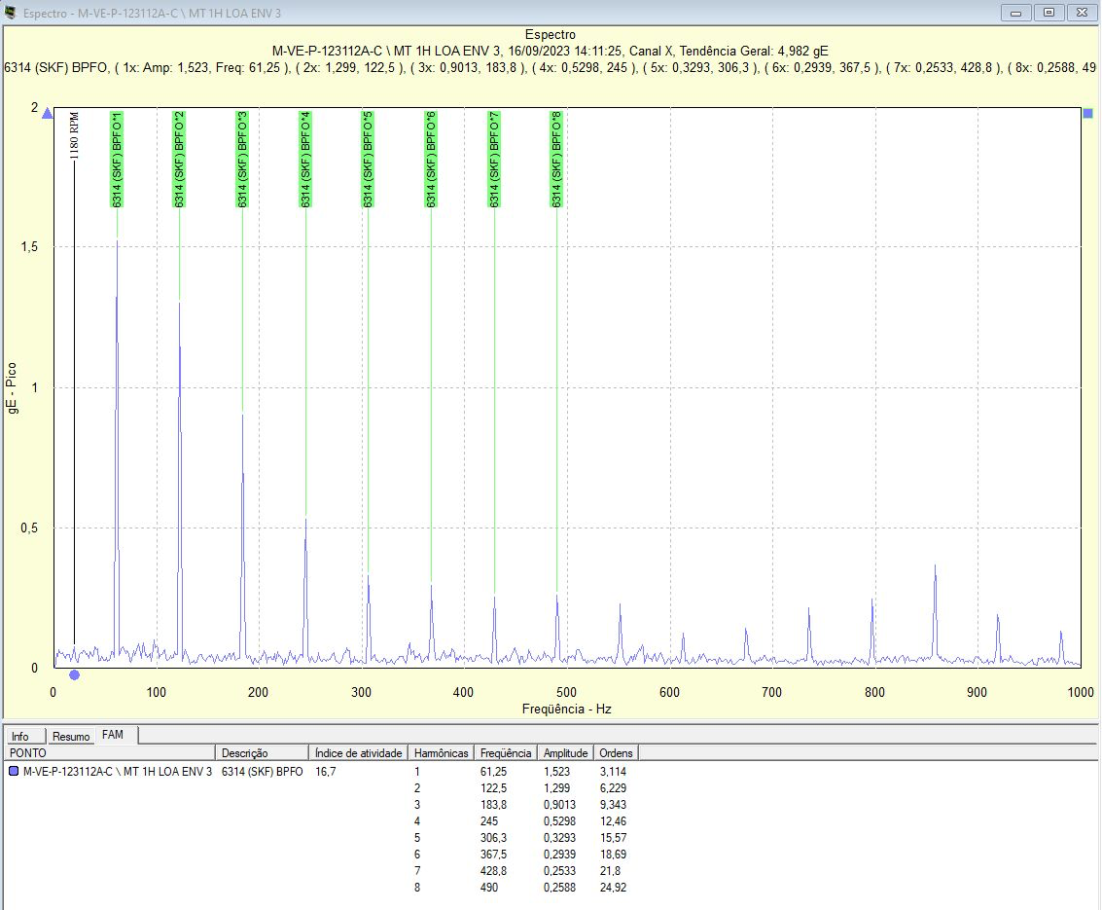
Task: Click the spectrum peak near 550 Hz
Action: (620, 632)
